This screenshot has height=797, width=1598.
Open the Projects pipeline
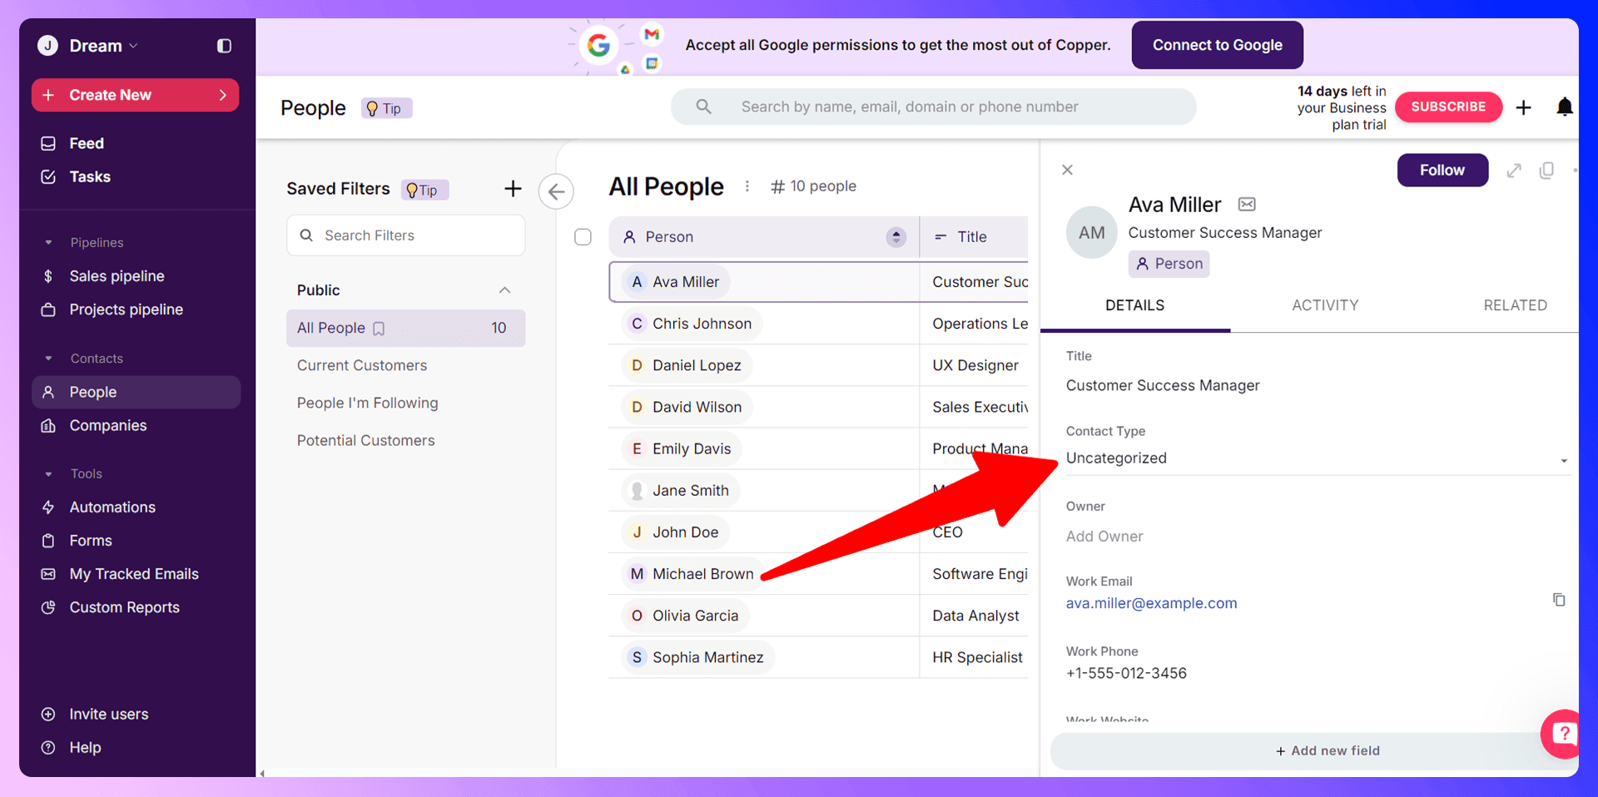tap(126, 309)
